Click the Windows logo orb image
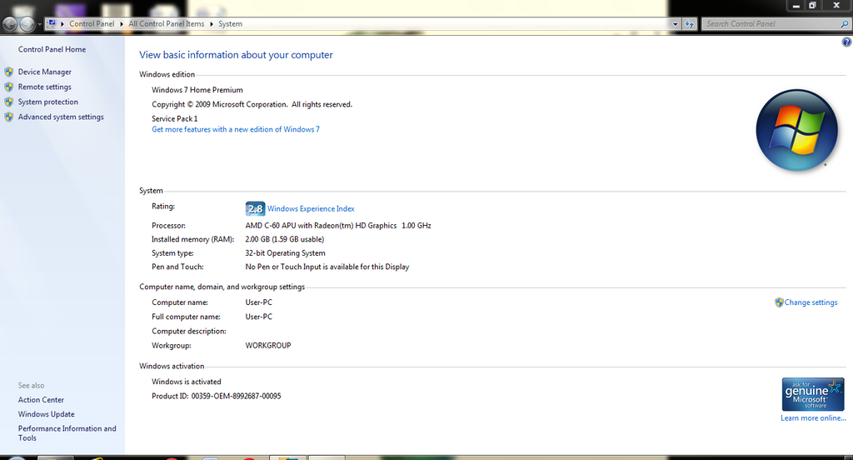The height and width of the screenshot is (460, 853). click(x=797, y=131)
